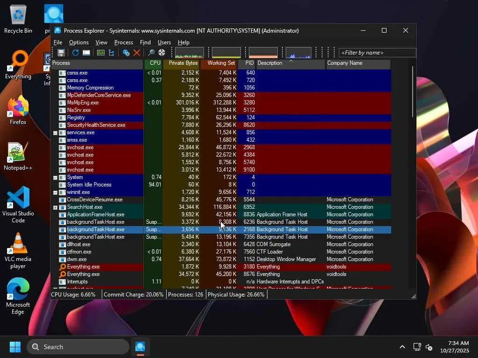Sort by the PID column header
The width and height of the screenshot is (478, 358).
click(x=246, y=63)
